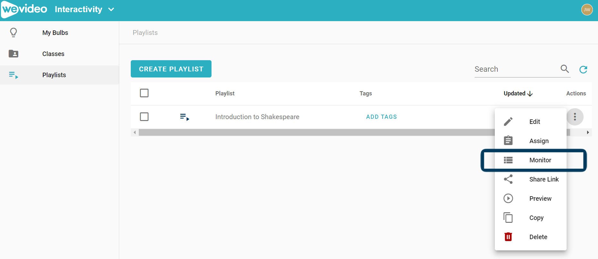This screenshot has width=598, height=259.
Task: Click the refresh playlists icon
Action: pos(583,69)
